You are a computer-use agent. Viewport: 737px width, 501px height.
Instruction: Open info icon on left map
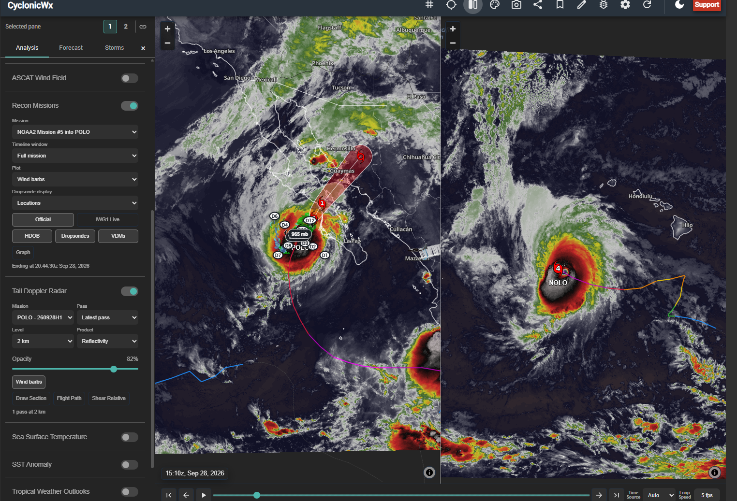[x=429, y=472]
